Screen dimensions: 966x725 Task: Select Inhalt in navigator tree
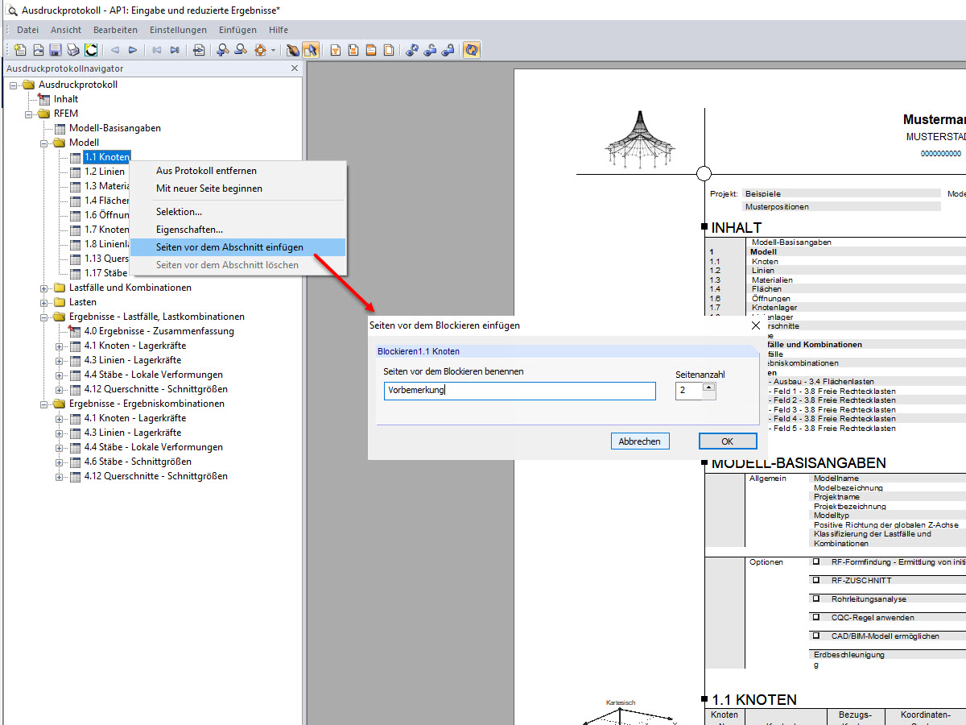[66, 99]
